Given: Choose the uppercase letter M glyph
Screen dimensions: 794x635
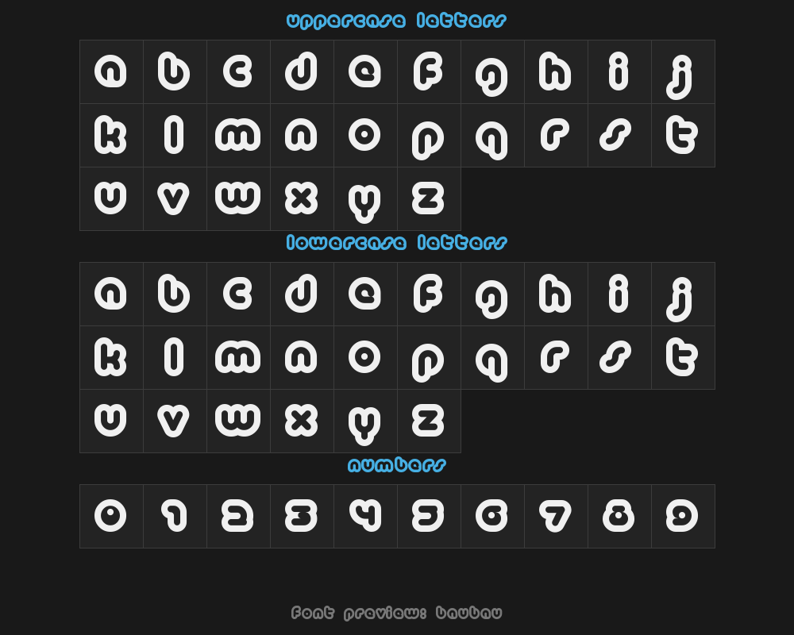Looking at the screenshot, I should pos(238,135).
